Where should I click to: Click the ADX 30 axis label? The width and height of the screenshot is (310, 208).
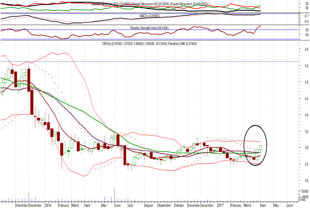pos(307,4)
